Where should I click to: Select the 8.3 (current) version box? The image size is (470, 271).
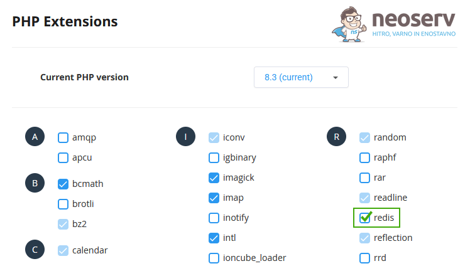pos(301,77)
